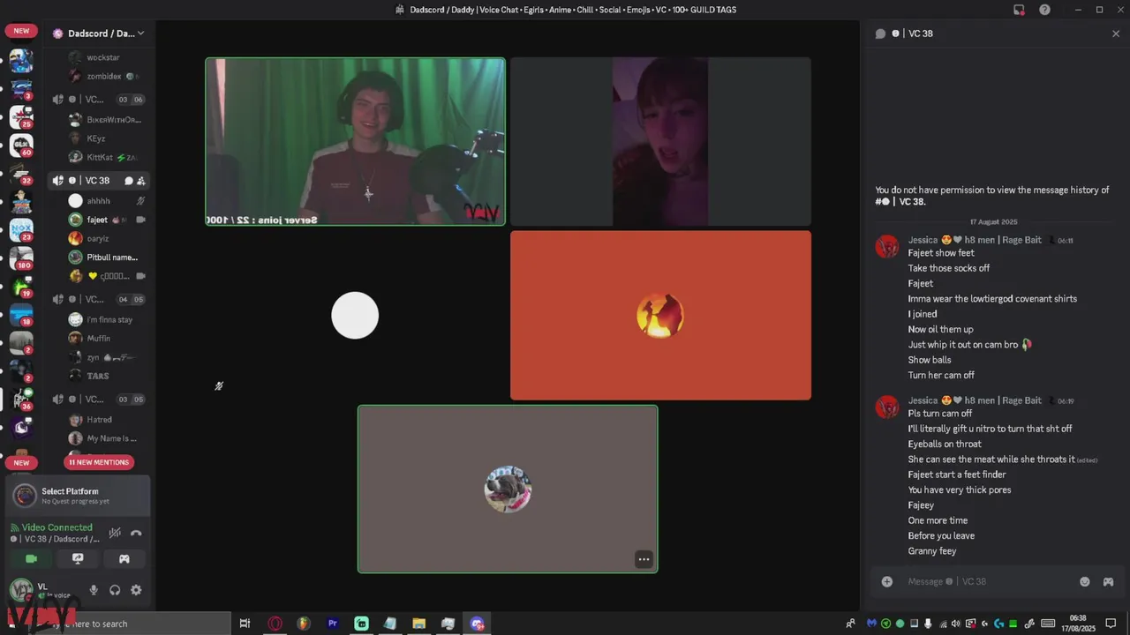Open the server icon with 36 badge
Viewport: 1130px width, 635px height.
point(21,399)
